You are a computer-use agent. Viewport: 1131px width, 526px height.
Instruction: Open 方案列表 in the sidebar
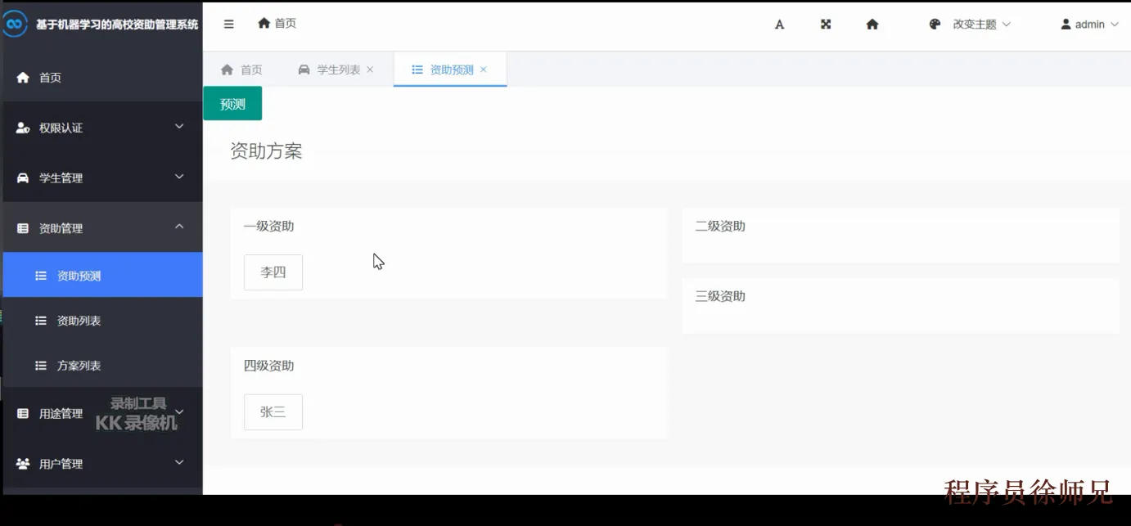tap(102, 366)
